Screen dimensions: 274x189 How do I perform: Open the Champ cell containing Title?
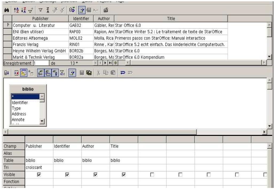[124, 146]
